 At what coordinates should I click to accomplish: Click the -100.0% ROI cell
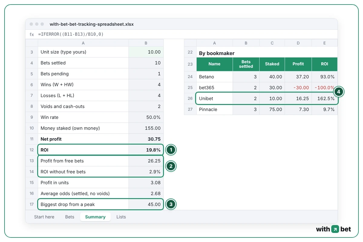[324, 88]
